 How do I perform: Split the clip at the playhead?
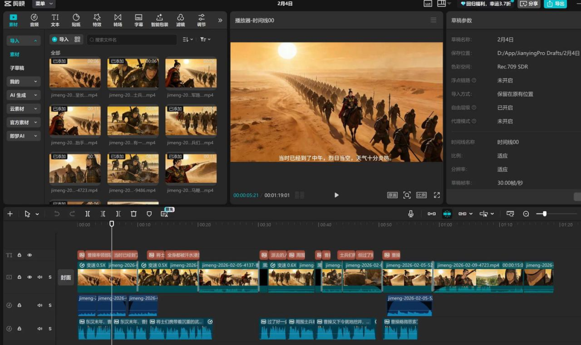pyautogui.click(x=88, y=213)
